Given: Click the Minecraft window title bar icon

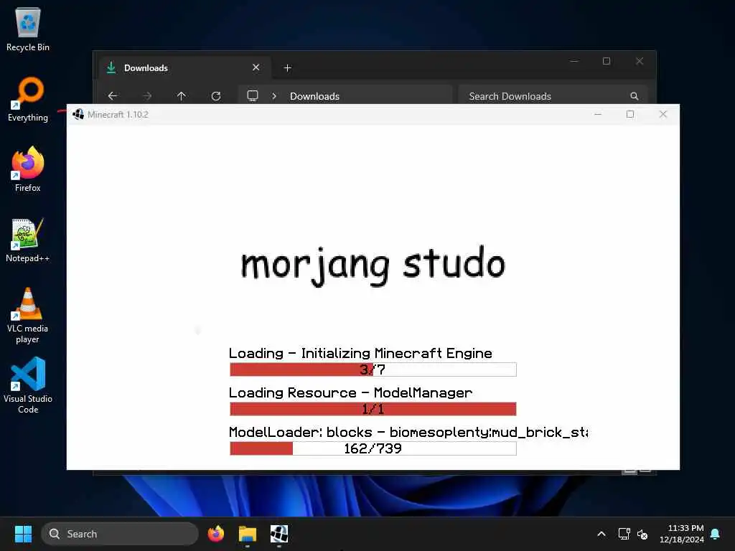Looking at the screenshot, I should coord(78,114).
